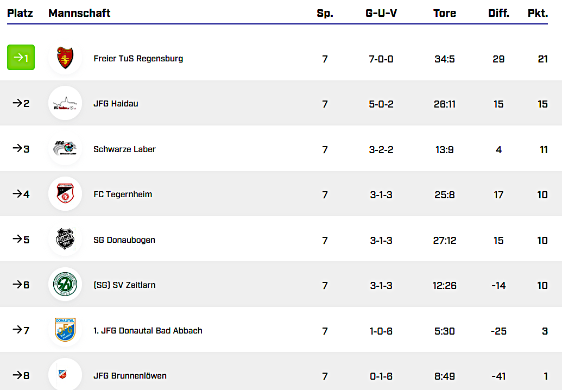Click the JFG Haidau team logo
Viewport: 562px width, 390px height.
(x=65, y=103)
